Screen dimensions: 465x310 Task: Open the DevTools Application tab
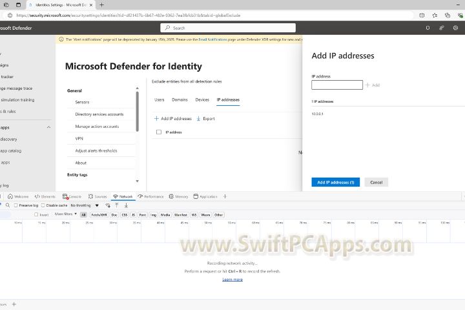[x=205, y=196]
